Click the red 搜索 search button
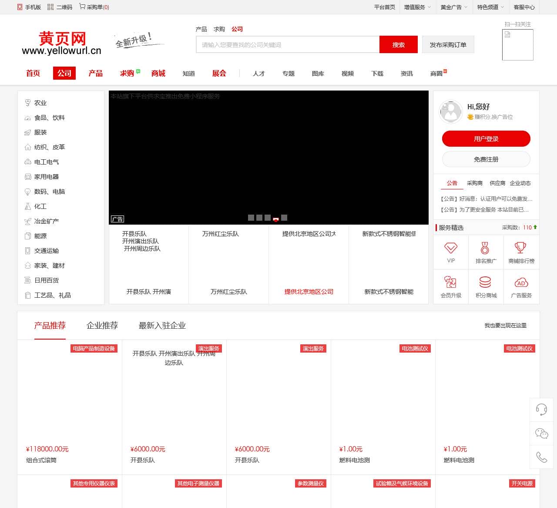The image size is (557, 508). click(399, 44)
